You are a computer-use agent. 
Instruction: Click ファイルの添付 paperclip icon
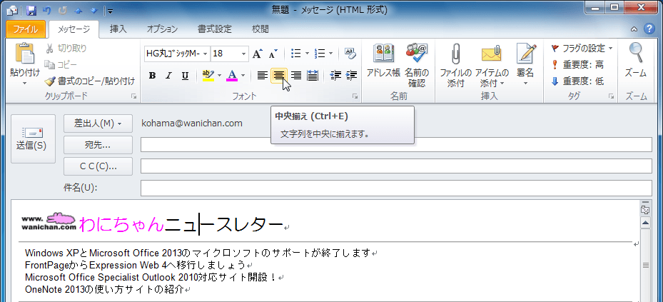tap(455, 65)
